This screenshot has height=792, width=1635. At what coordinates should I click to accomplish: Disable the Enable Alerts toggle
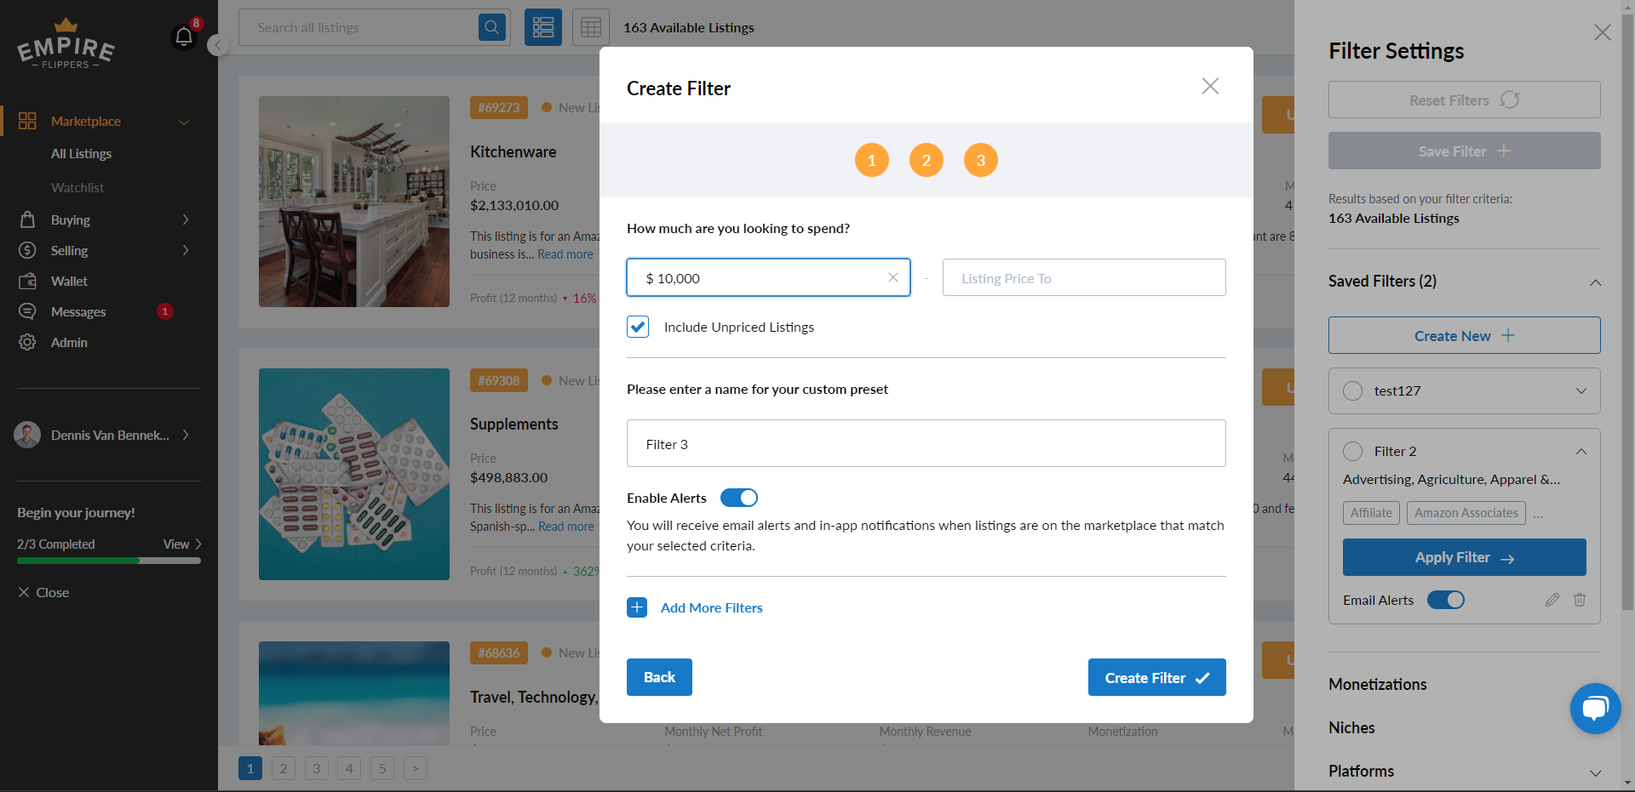738,498
